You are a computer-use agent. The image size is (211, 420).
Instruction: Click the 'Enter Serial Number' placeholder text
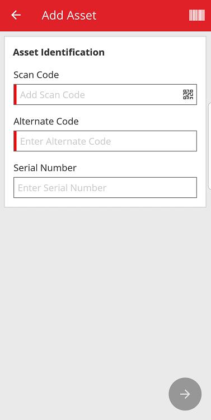pos(62,188)
